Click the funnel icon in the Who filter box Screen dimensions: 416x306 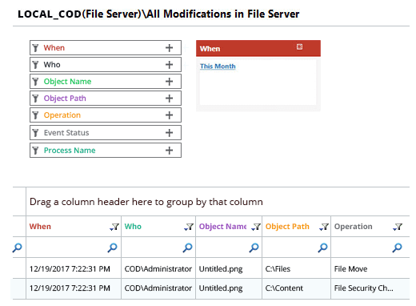tap(35, 65)
